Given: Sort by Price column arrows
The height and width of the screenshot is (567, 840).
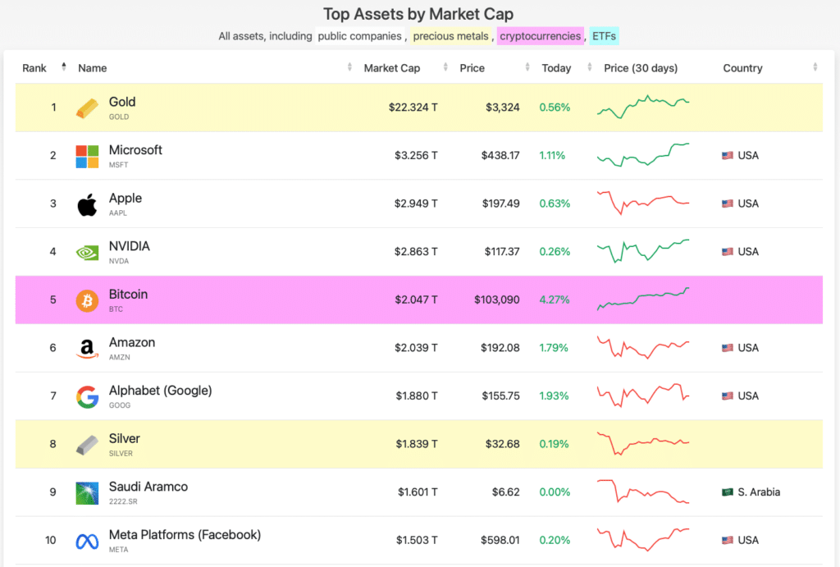Looking at the screenshot, I should (527, 67).
